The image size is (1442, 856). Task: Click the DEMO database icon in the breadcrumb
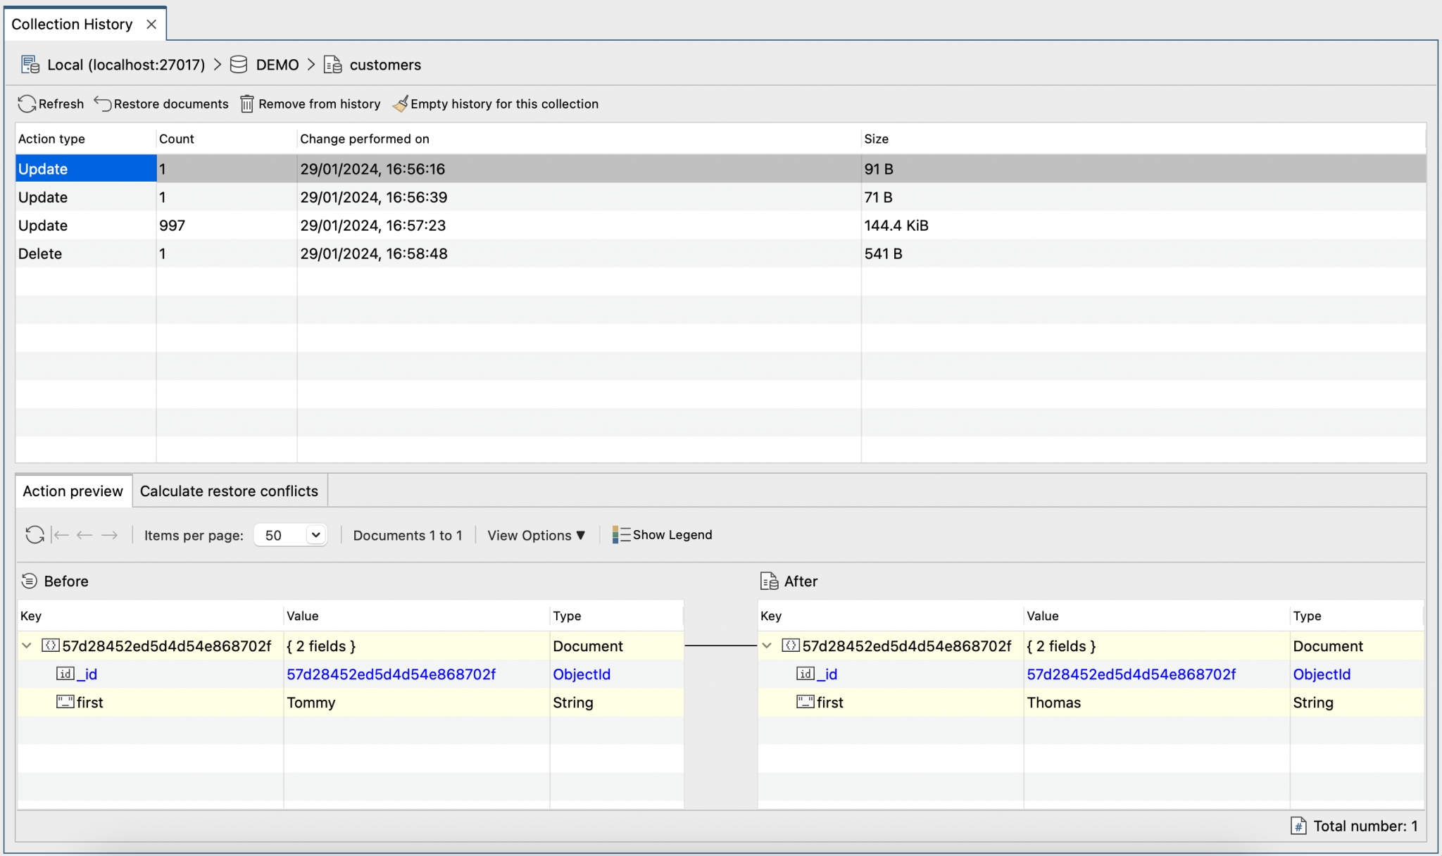click(239, 64)
